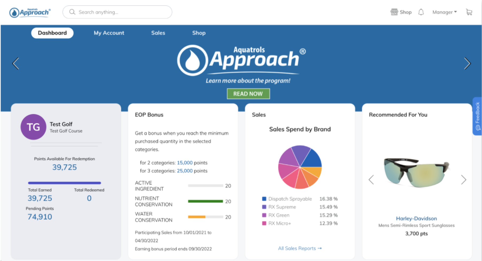Open the shopping cart icon
The height and width of the screenshot is (261, 482).
coord(469,12)
